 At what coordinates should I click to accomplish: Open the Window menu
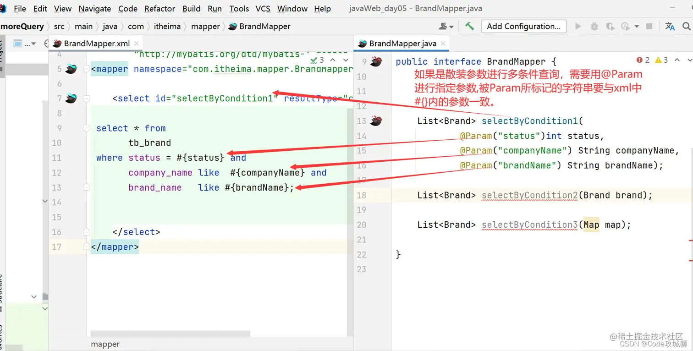click(292, 9)
